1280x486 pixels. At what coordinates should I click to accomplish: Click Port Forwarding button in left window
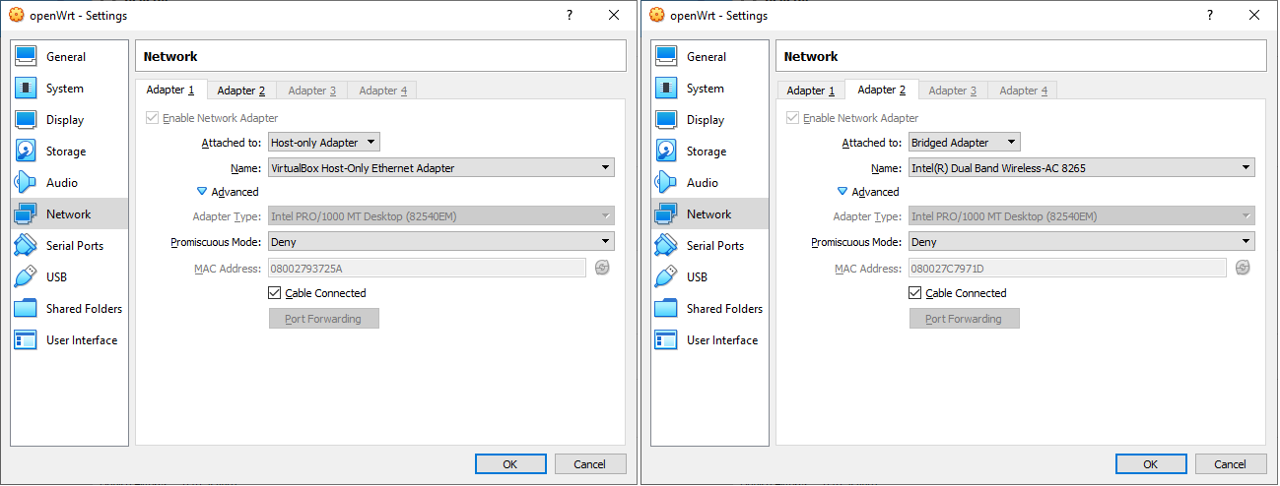324,319
